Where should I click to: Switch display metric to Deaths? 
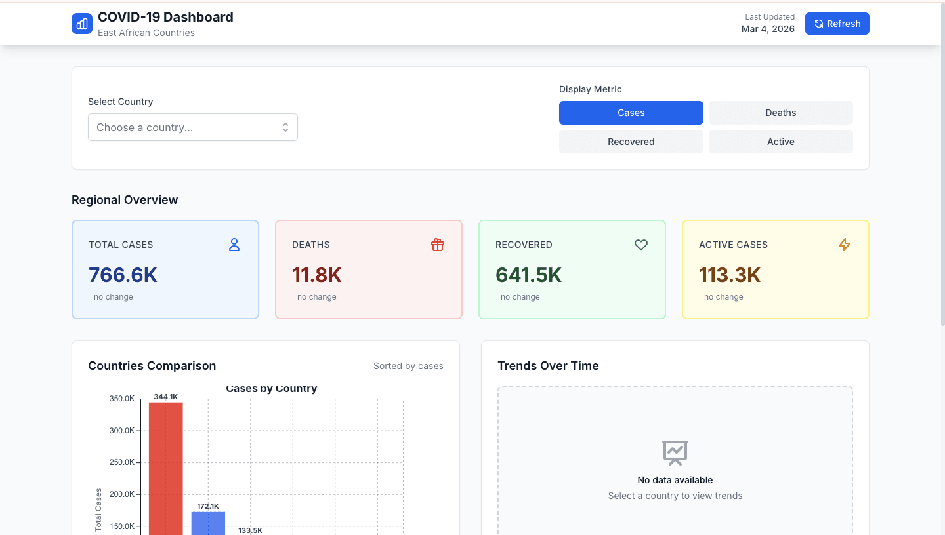(x=780, y=113)
